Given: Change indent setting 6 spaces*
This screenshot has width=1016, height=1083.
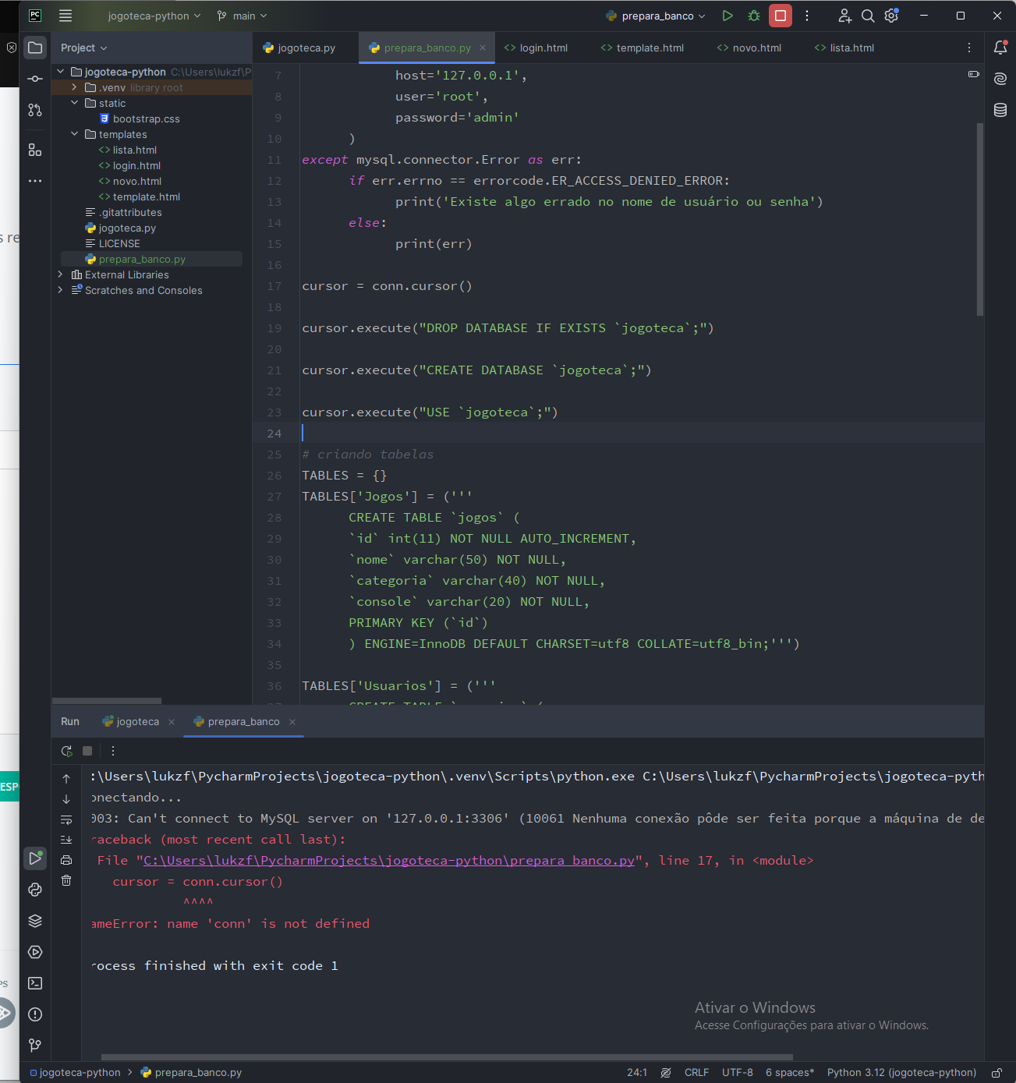Looking at the screenshot, I should [789, 1073].
